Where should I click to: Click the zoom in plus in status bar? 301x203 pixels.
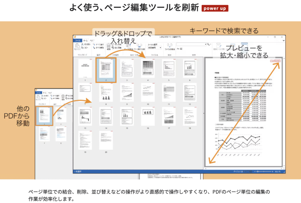click(x=272, y=172)
